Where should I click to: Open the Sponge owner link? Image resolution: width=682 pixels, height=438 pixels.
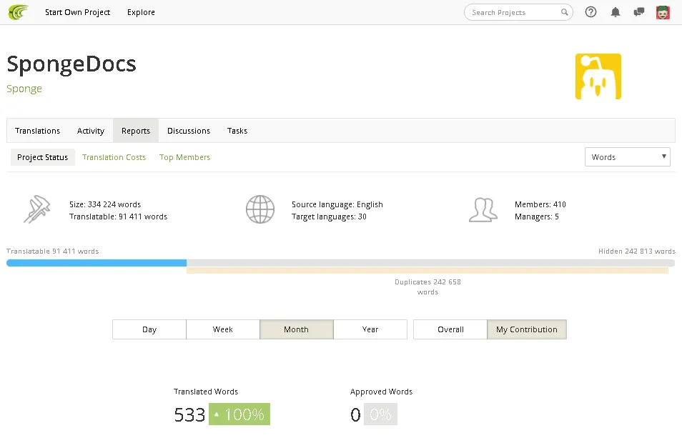point(24,89)
